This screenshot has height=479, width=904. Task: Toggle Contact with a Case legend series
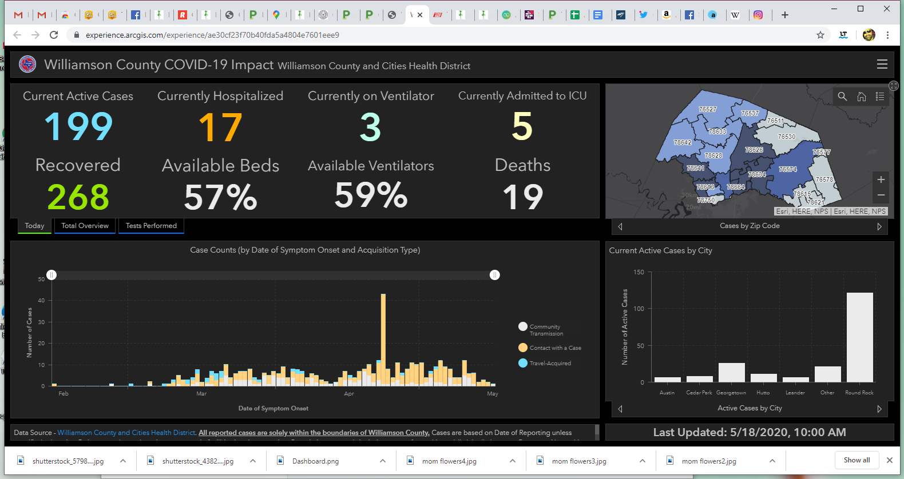[x=523, y=348]
